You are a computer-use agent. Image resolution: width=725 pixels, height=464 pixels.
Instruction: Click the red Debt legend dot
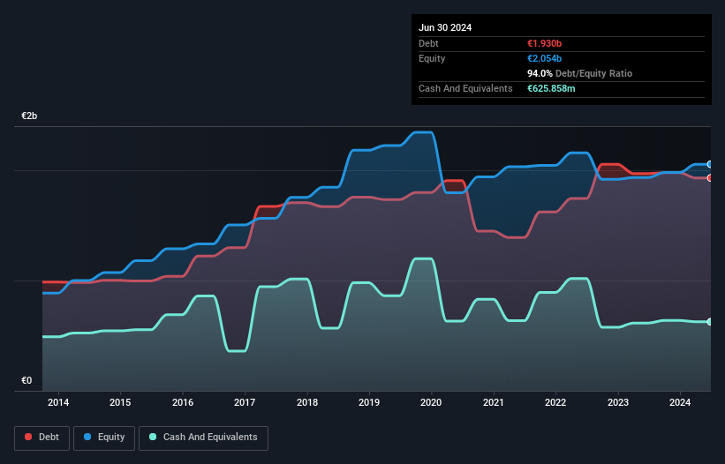click(28, 437)
